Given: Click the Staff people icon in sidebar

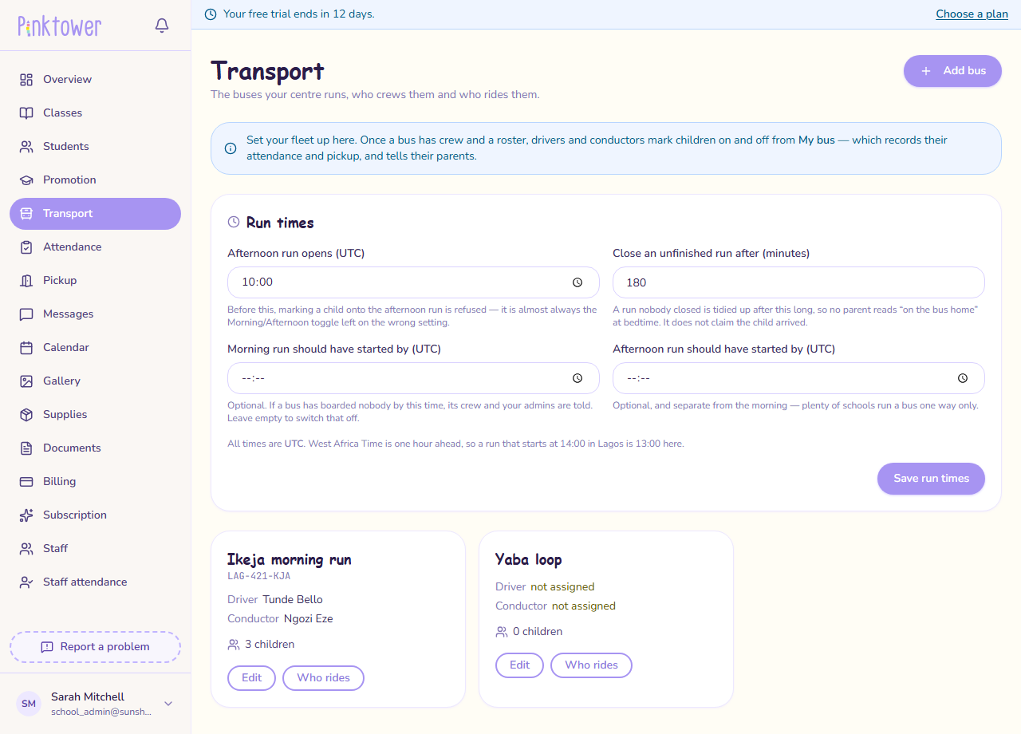Looking at the screenshot, I should click(x=26, y=549).
